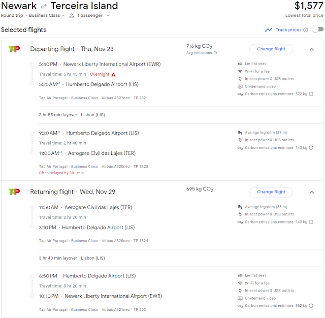Click the on-demand video icon for TP 203

coord(240,298)
